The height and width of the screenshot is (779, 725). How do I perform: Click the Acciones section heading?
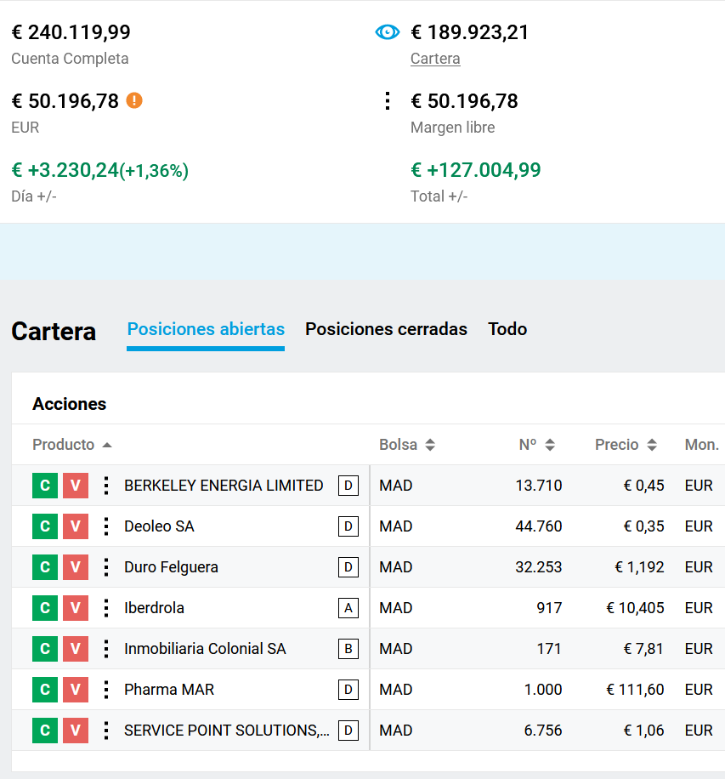pos(69,404)
